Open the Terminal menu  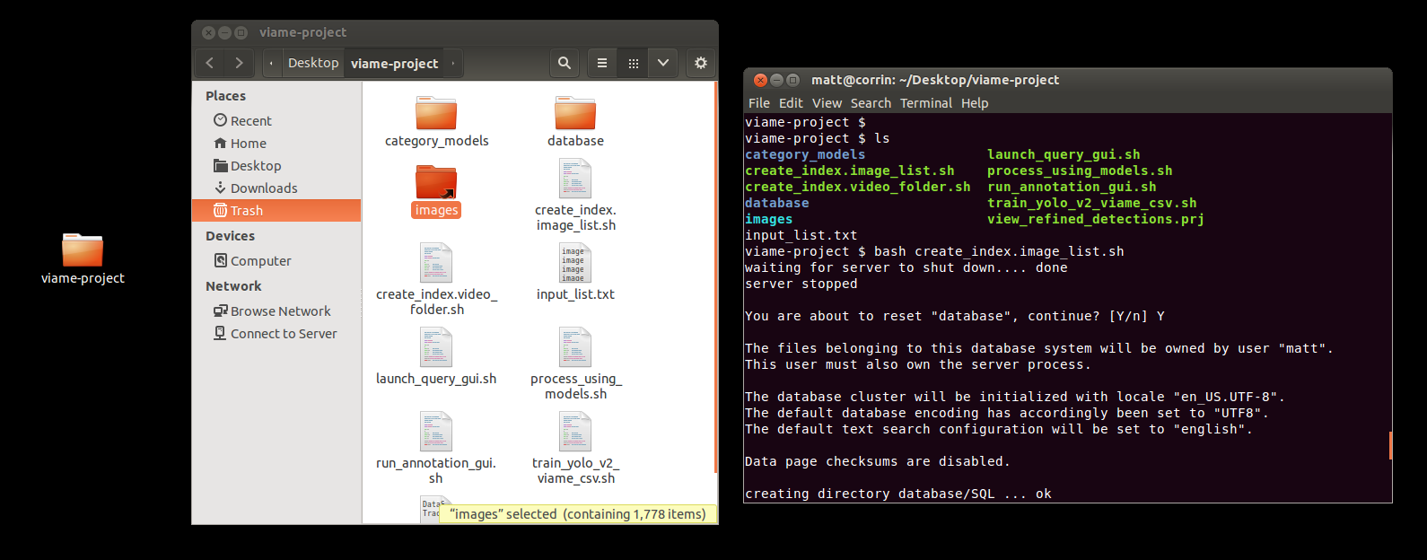pos(926,103)
